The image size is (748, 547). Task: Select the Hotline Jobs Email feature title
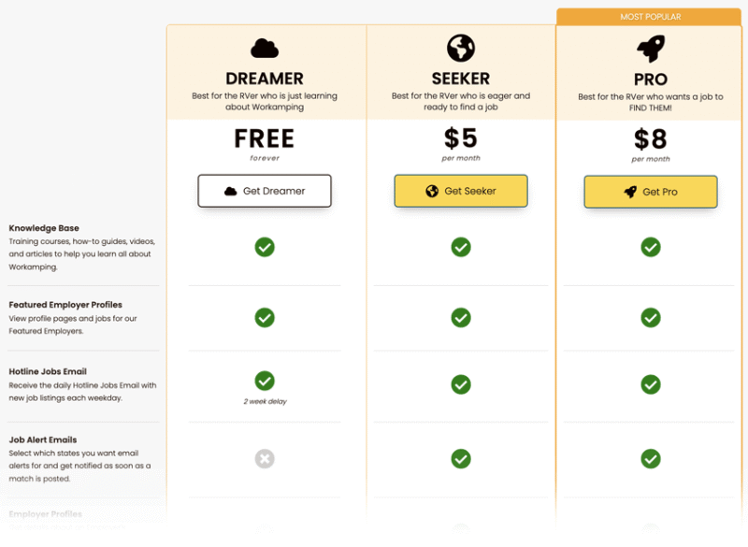48,371
